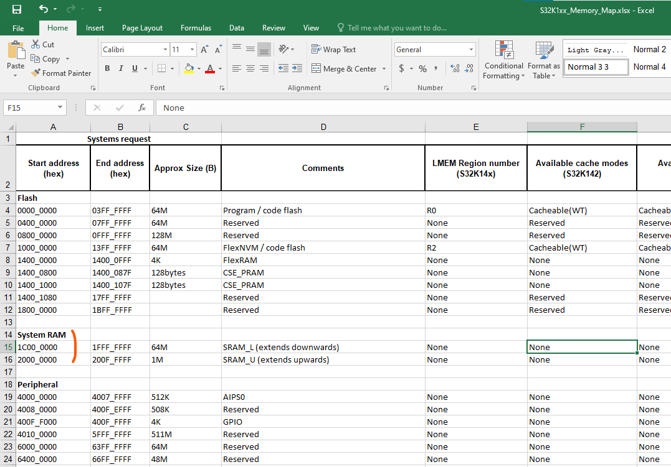Open the Name Box dropdown arrow
Image resolution: width=671 pixels, height=467 pixels.
click(x=60, y=108)
